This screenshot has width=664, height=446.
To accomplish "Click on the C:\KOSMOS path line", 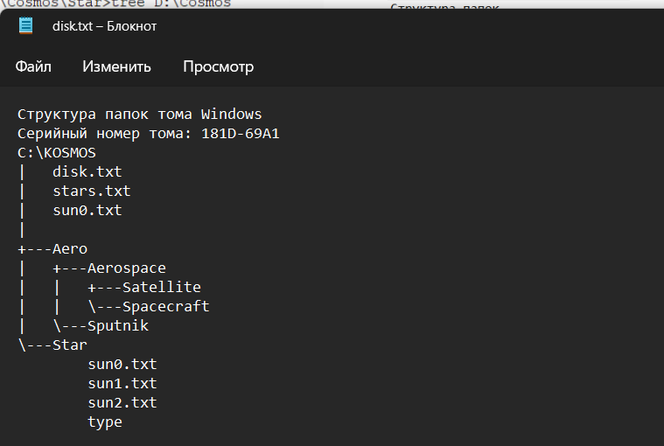I will click(x=57, y=153).
